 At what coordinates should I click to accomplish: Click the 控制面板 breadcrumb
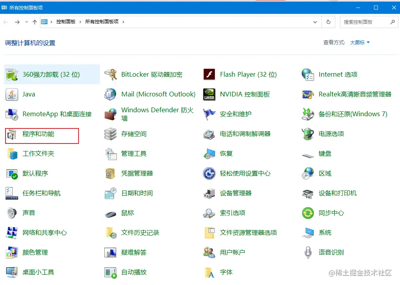[66, 22]
